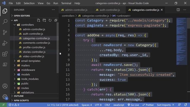Click the New Folder icon in API header
Screen dimensions: 190x107
point(44,20)
